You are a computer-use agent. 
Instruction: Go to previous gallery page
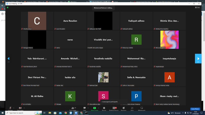coord(9,58)
